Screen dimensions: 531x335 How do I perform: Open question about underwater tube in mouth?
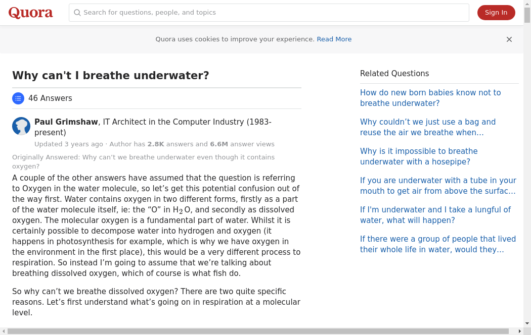click(x=437, y=186)
